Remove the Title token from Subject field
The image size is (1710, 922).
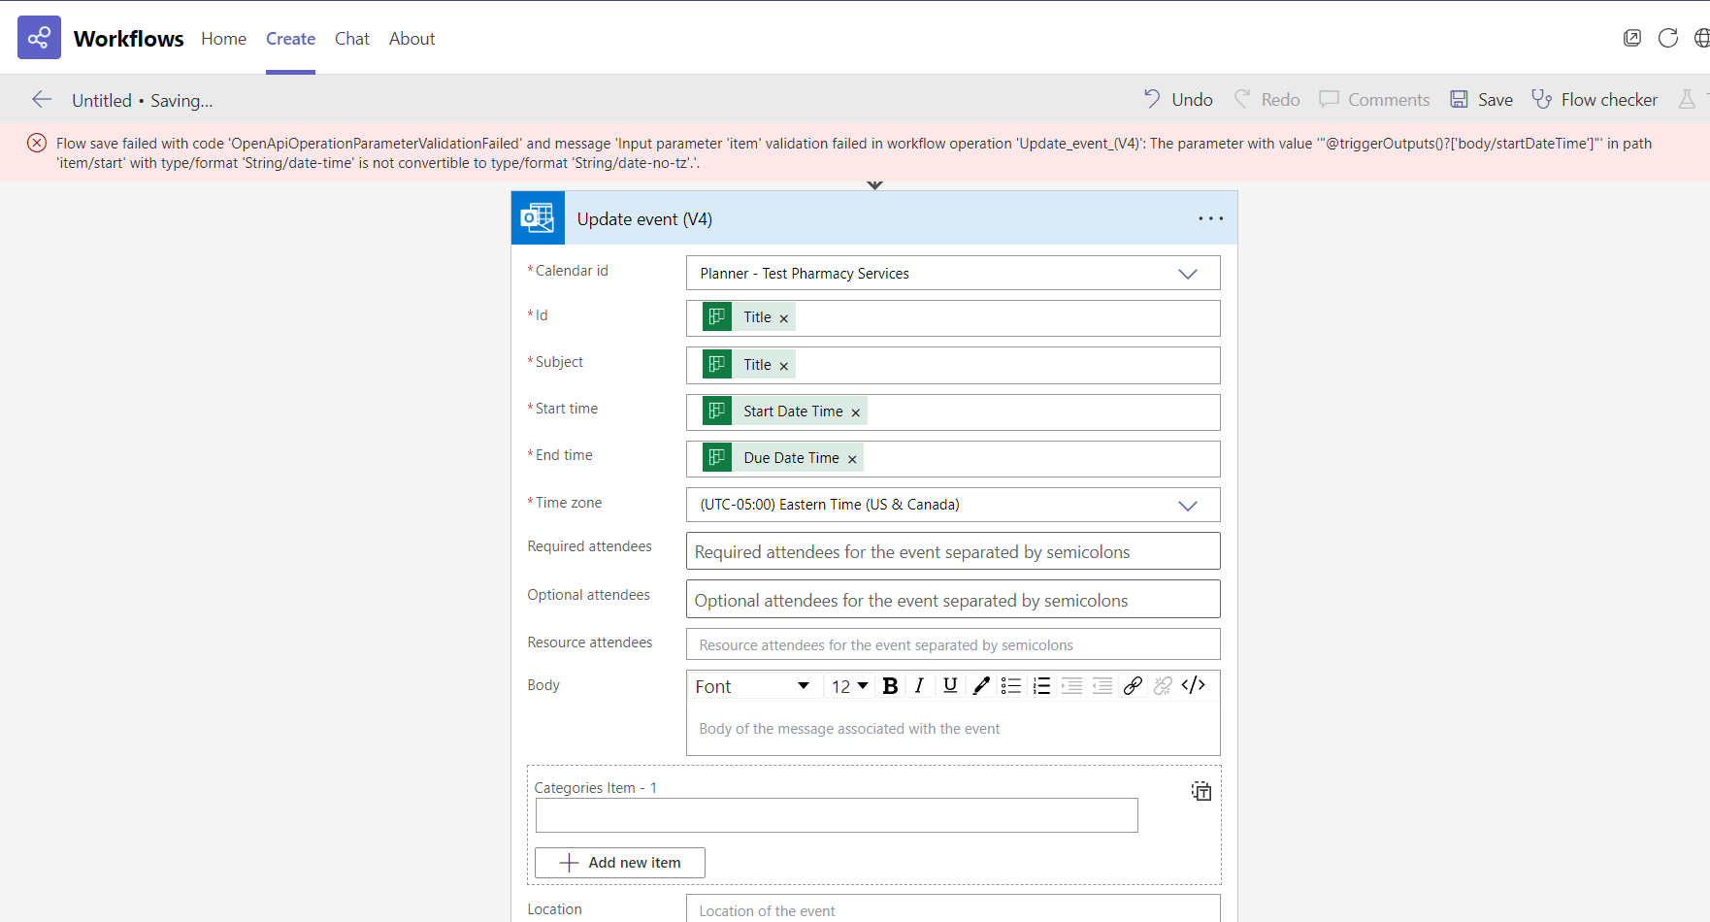[x=784, y=366]
